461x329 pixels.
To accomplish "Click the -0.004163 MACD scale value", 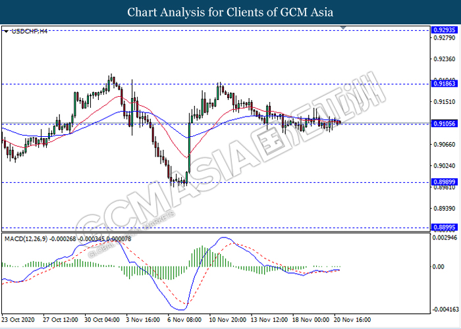I will pyautogui.click(x=446, y=309).
